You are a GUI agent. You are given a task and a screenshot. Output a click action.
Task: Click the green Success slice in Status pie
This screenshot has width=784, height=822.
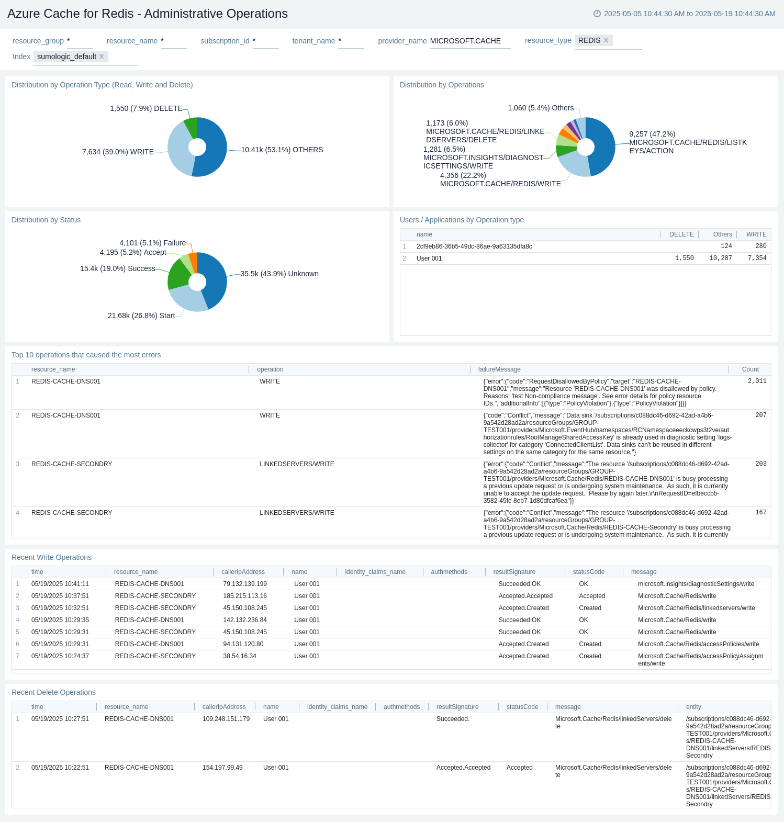tap(178, 274)
